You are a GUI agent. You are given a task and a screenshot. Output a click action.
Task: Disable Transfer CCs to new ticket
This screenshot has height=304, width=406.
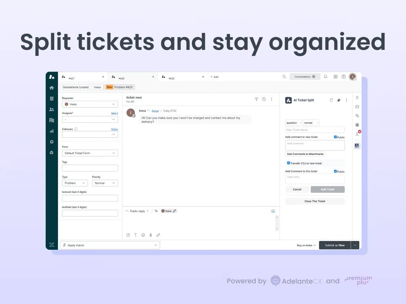coord(289,163)
